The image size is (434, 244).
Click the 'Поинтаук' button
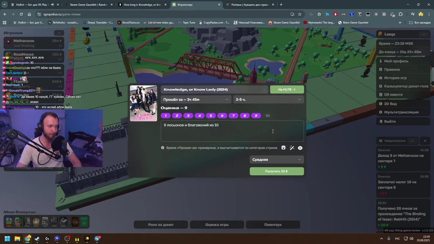pyautogui.click(x=273, y=225)
